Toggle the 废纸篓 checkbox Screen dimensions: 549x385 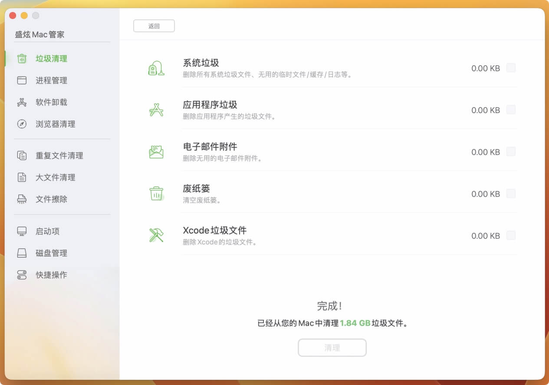pos(511,194)
